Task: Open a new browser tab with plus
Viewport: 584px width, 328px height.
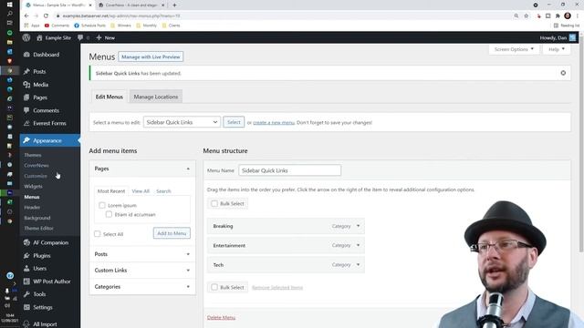Action: (x=174, y=5)
